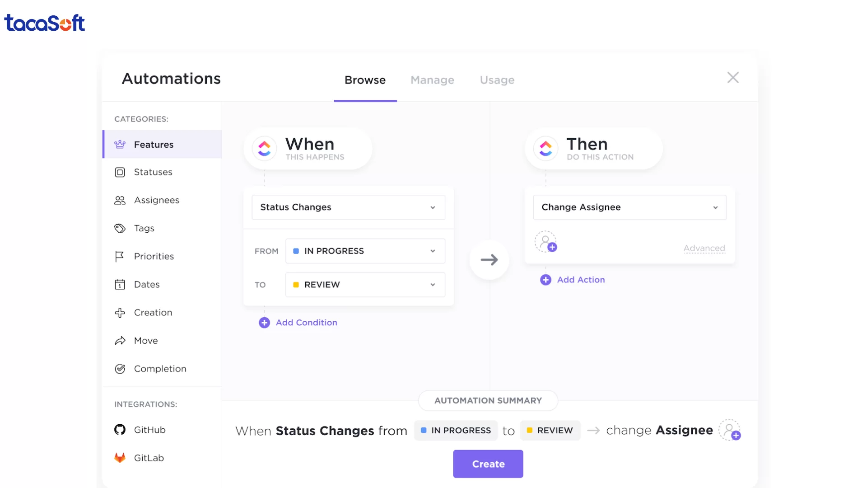867x488 pixels.
Task: Click the GitLab fox icon
Action: click(120, 458)
